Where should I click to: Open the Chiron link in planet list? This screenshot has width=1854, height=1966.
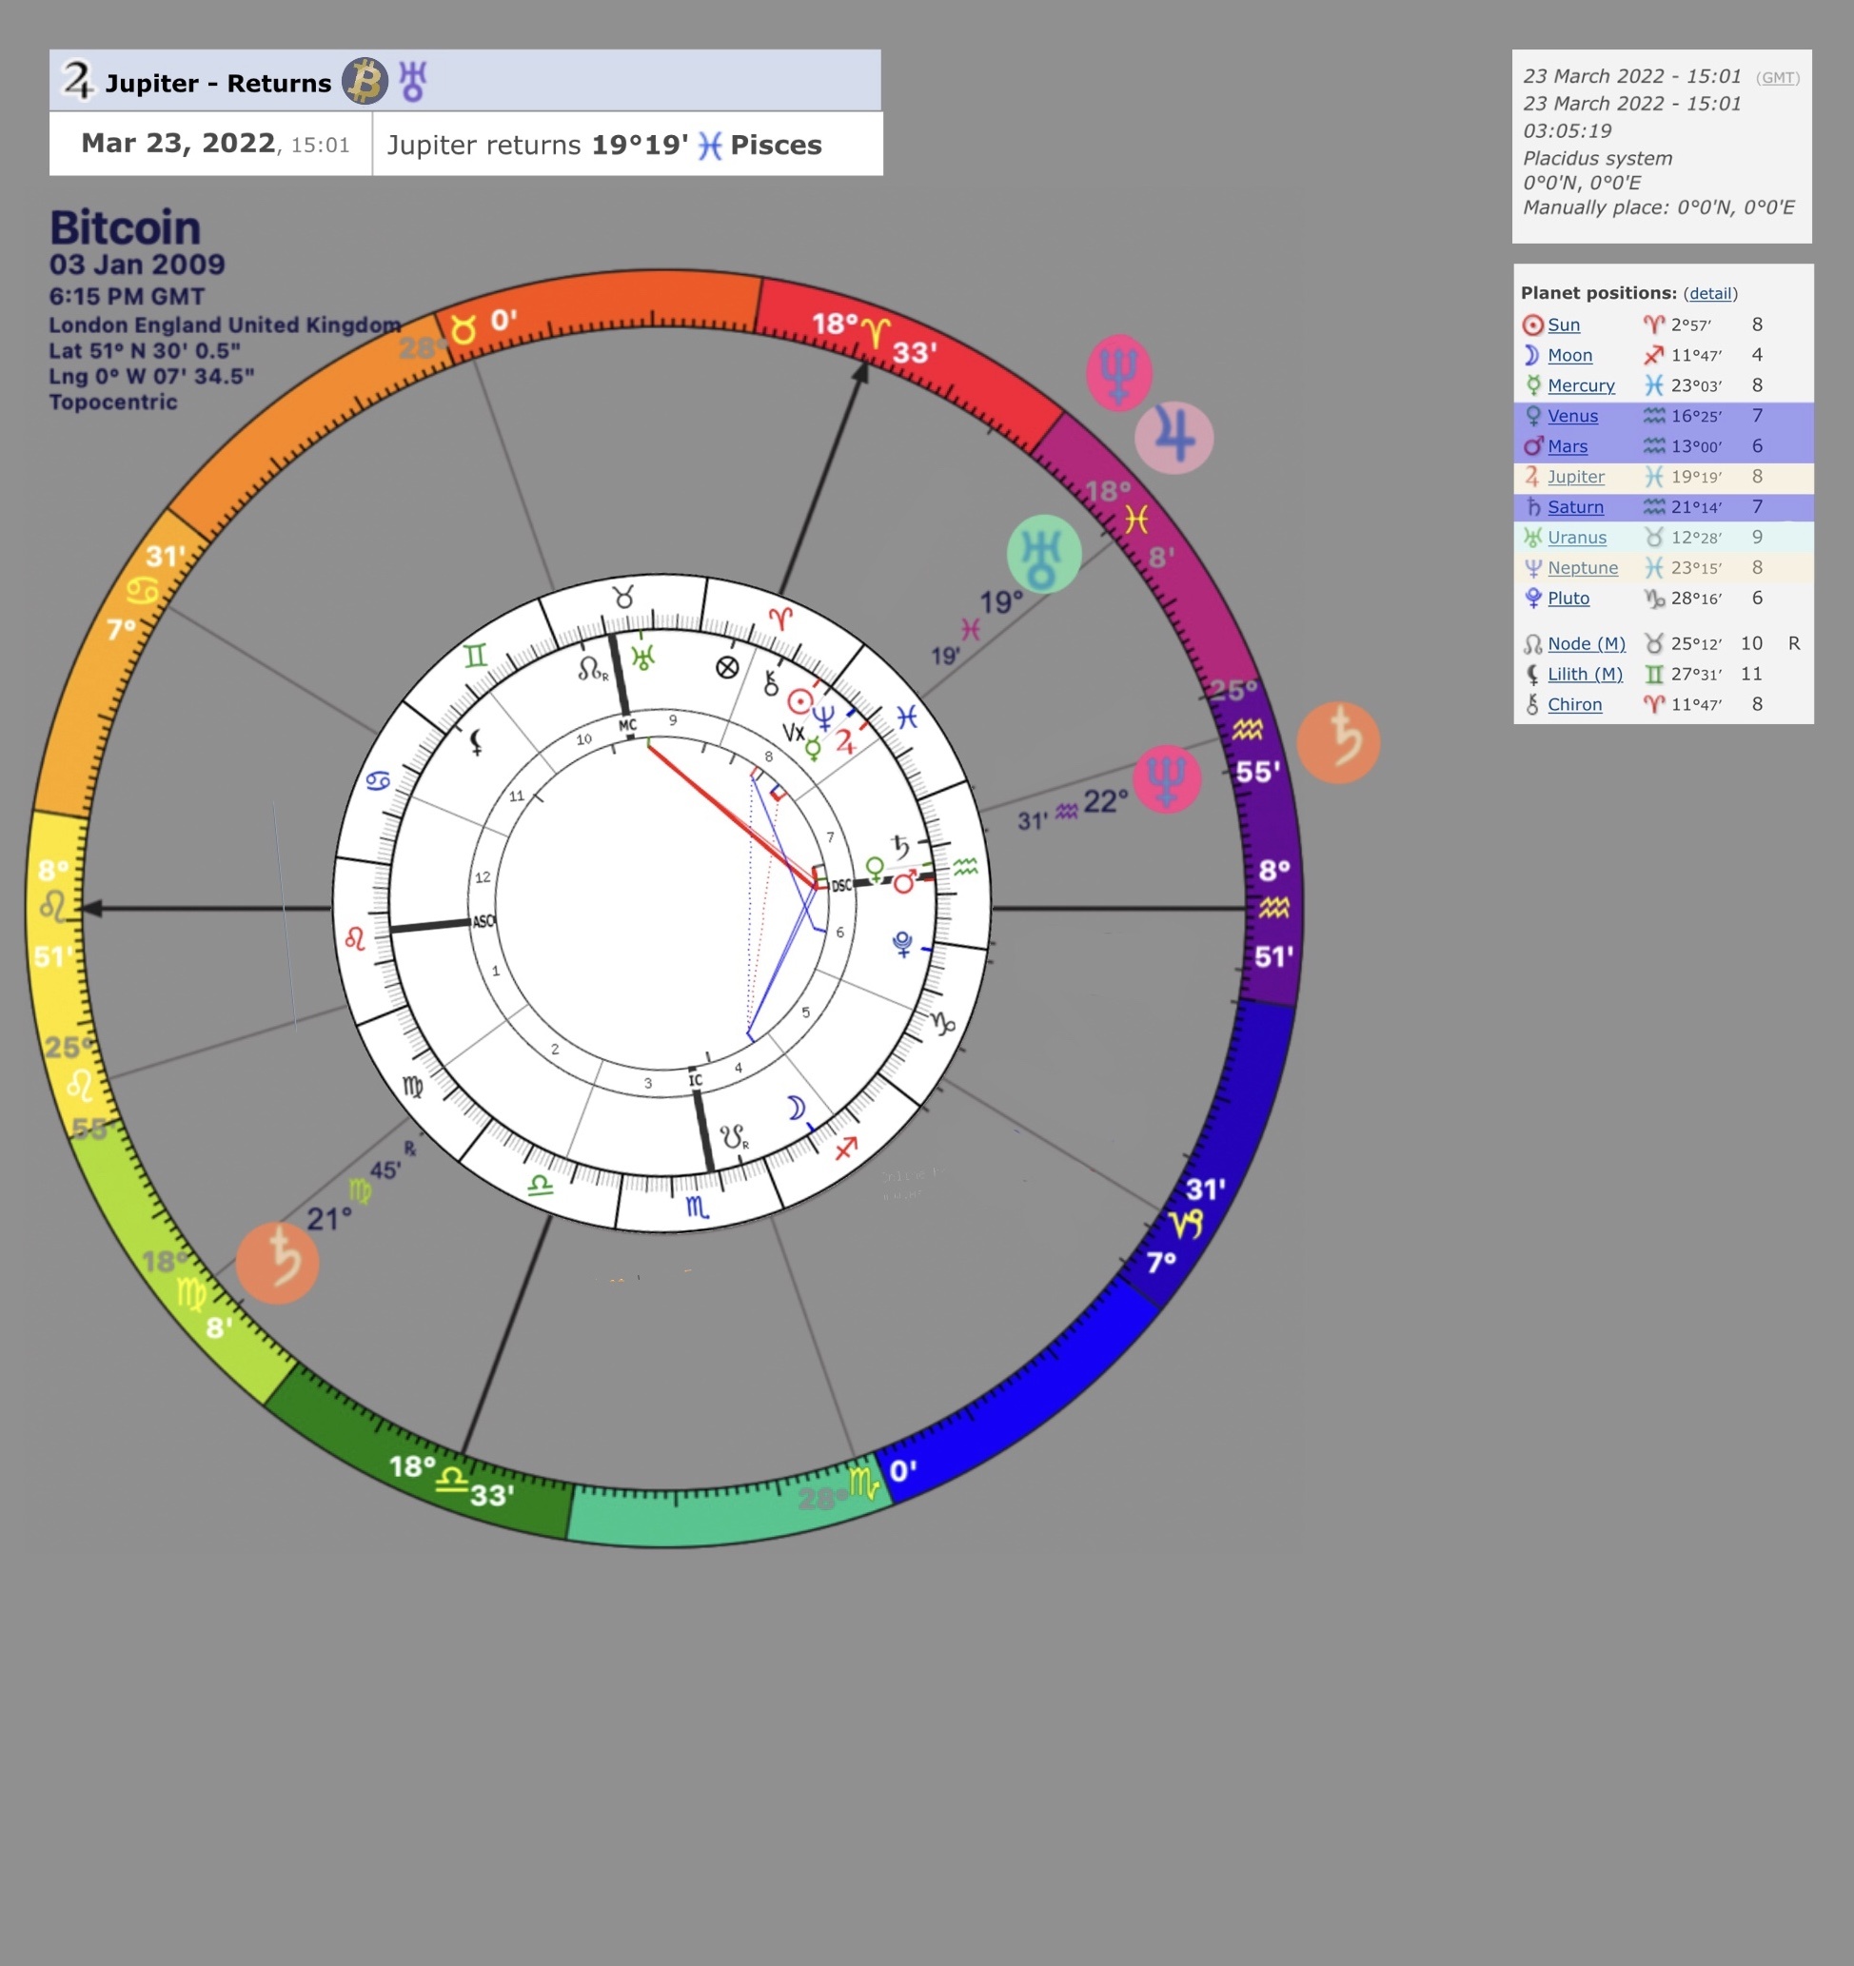click(x=1575, y=705)
